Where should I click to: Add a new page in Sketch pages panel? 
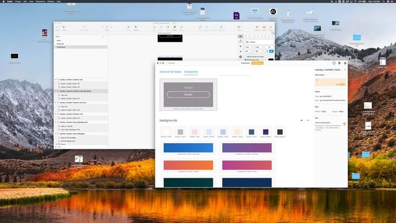coord(103,37)
